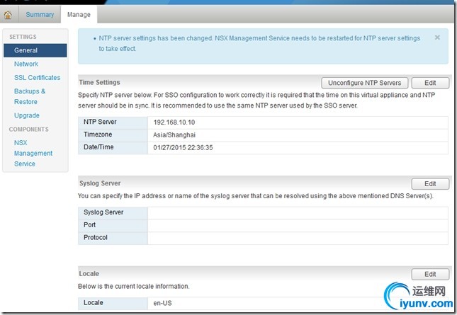
Task: Open Backups & Restore section
Action: click(x=30, y=97)
